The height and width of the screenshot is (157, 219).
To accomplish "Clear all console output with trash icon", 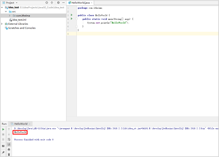I will 9,154.
